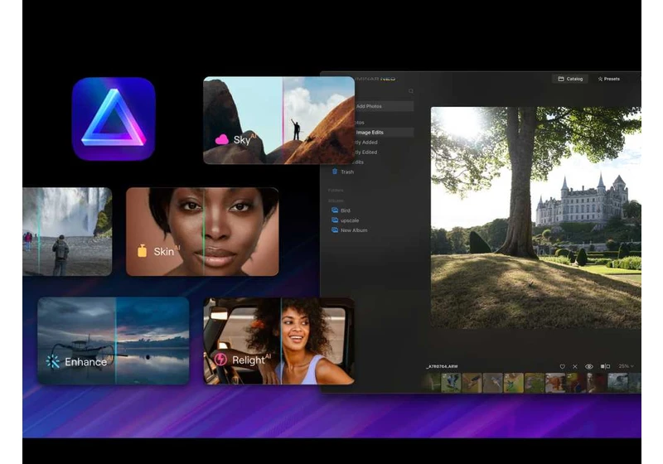Select the green hummingbird thumbnail in filmstrip
The width and height of the screenshot is (663, 464).
514,383
